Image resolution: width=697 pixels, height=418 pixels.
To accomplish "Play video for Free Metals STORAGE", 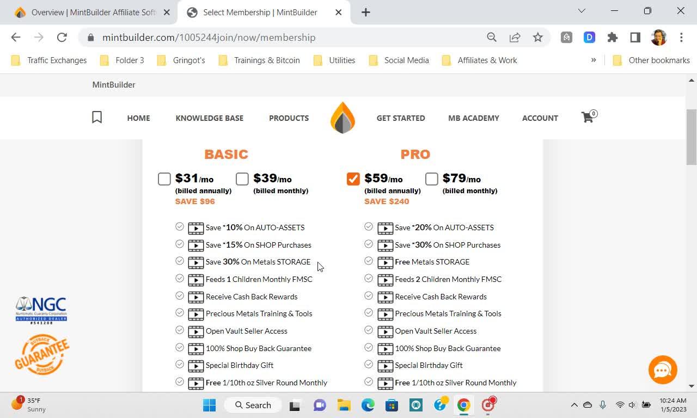I will 385,262.
